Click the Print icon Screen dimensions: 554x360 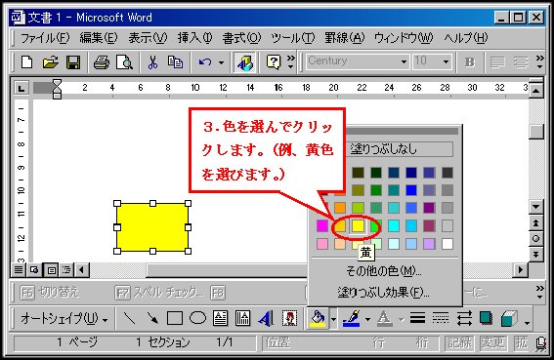tap(102, 62)
